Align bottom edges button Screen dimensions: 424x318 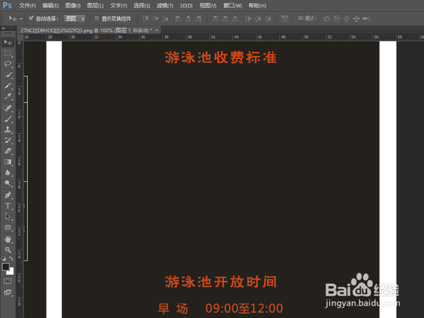pyautogui.click(x=165, y=18)
